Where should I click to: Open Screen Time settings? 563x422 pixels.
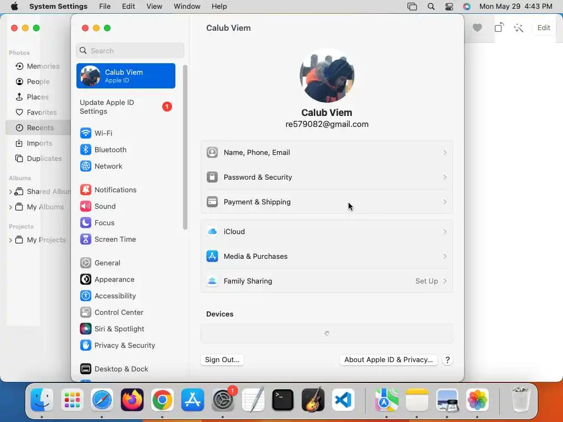pos(108,240)
